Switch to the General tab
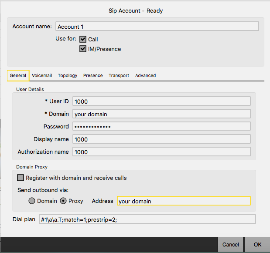 pyautogui.click(x=18, y=76)
